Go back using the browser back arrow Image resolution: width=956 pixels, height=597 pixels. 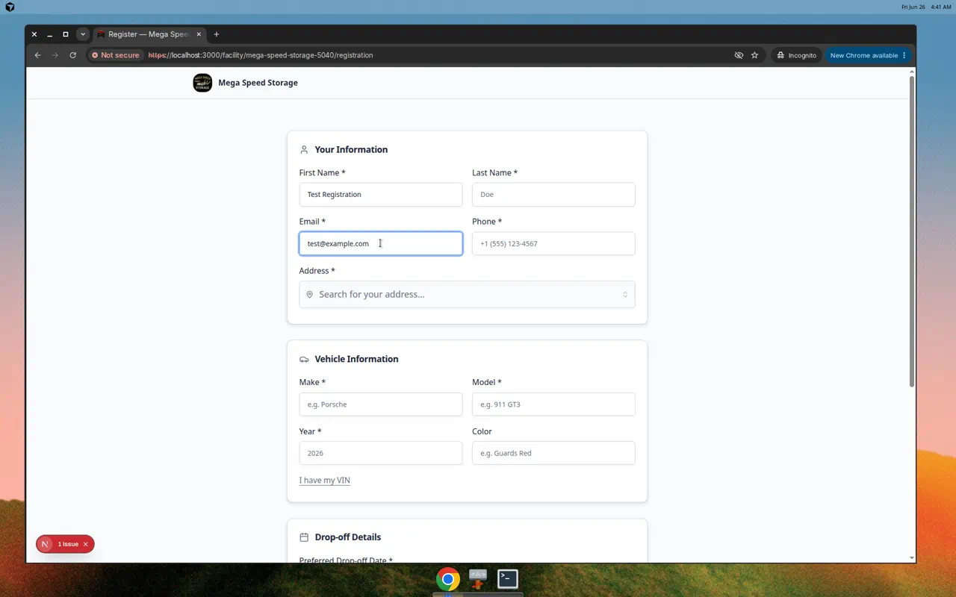tap(37, 55)
